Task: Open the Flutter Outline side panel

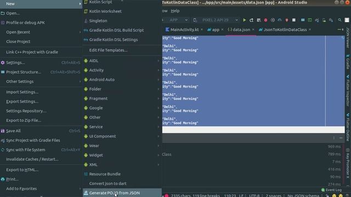Action: (x=348, y=128)
